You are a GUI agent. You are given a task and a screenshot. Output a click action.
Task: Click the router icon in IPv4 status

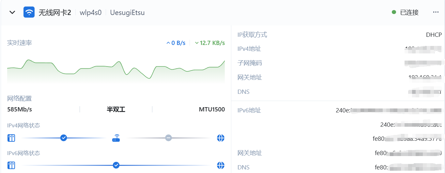[116, 138]
